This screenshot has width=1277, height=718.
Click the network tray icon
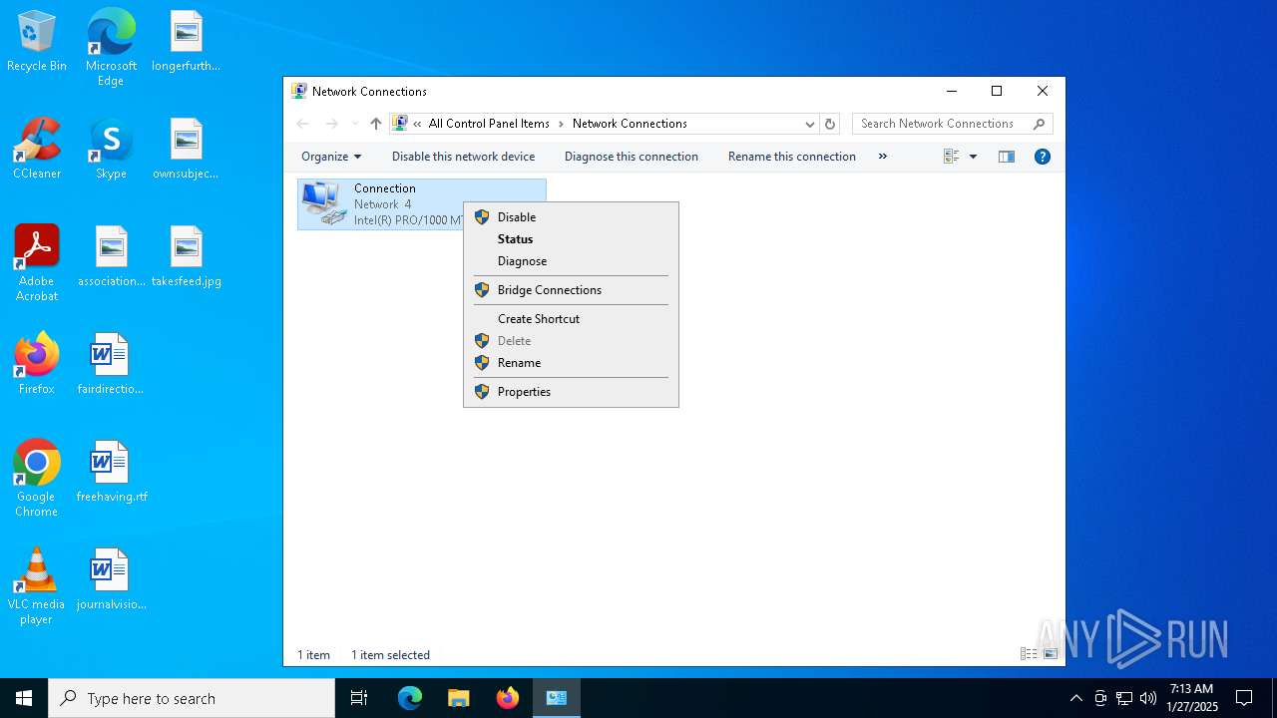point(1124,698)
